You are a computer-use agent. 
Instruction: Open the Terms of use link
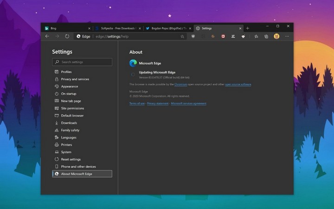coord(137,103)
